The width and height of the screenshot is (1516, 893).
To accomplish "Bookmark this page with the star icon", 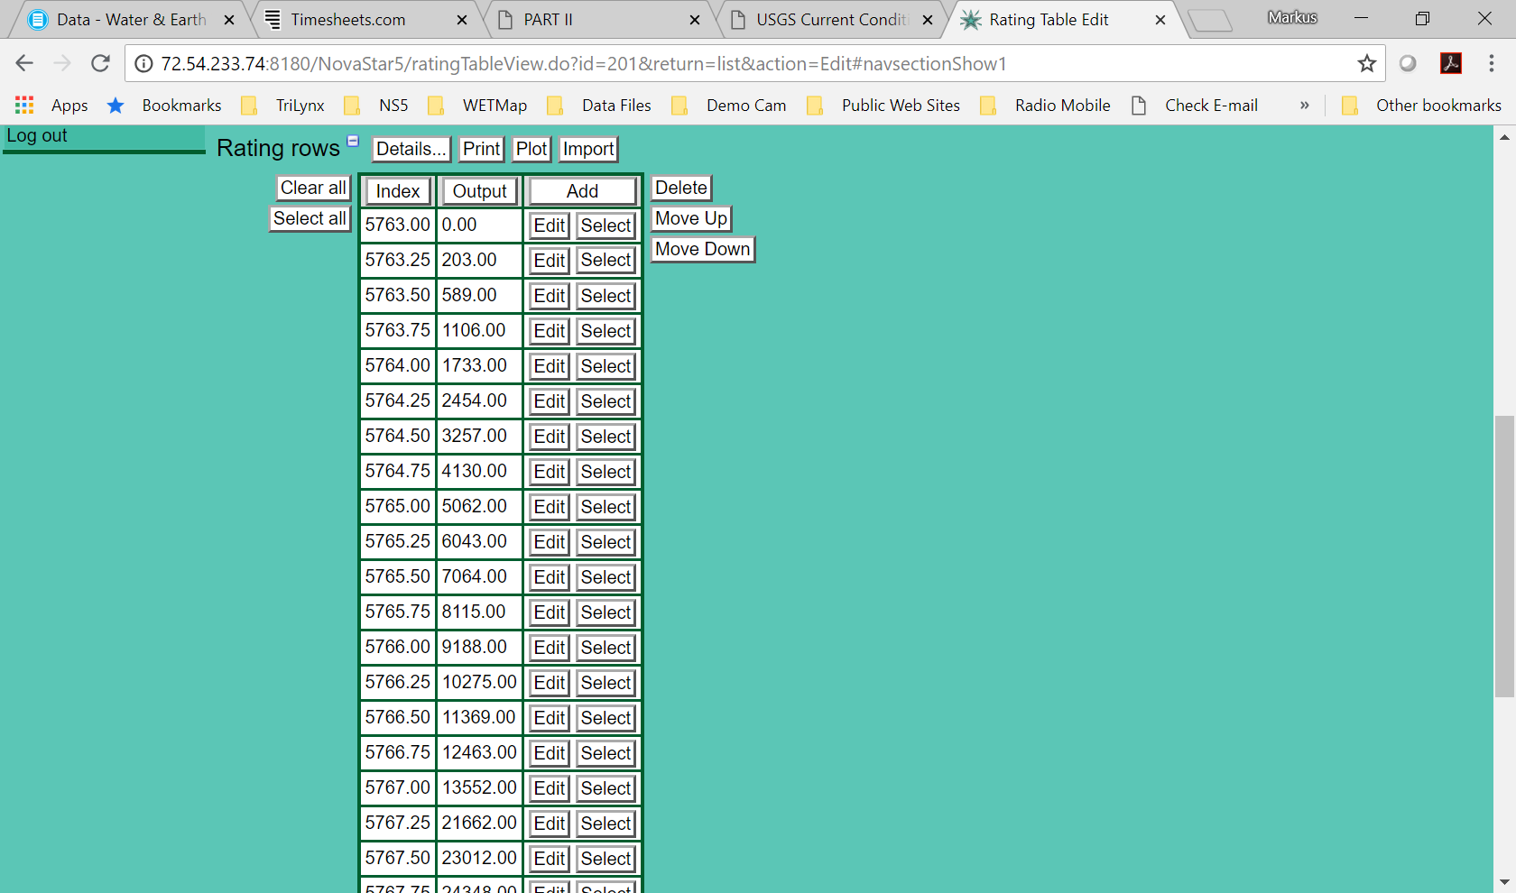I will (1366, 63).
